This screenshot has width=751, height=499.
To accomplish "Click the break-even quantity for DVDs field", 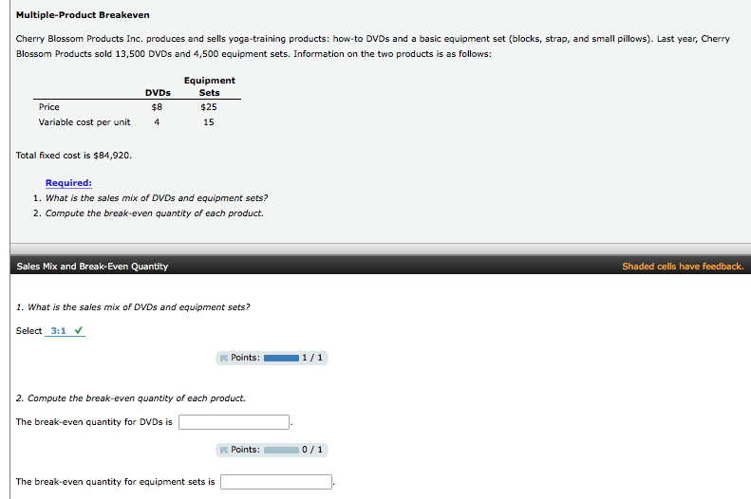I will (234, 422).
